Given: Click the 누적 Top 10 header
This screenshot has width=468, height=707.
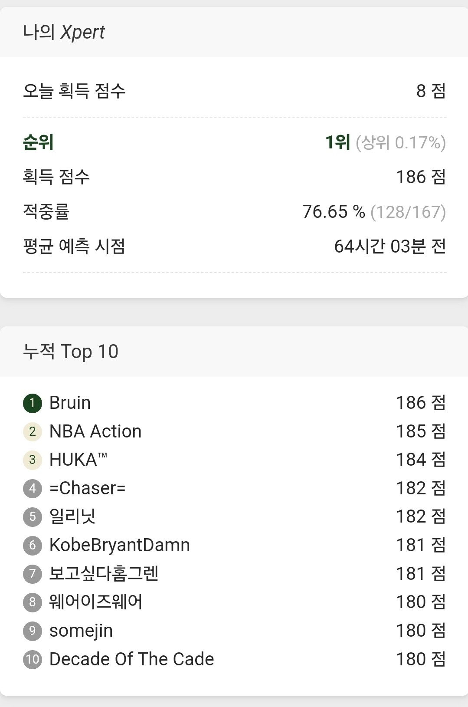Looking at the screenshot, I should (70, 352).
